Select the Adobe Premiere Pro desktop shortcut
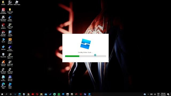 click(x=10, y=49)
